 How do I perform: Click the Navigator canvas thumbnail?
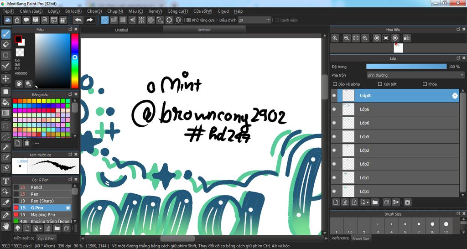[398, 48]
